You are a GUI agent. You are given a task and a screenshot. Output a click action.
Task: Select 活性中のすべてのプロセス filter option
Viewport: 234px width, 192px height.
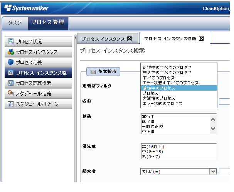(179, 68)
